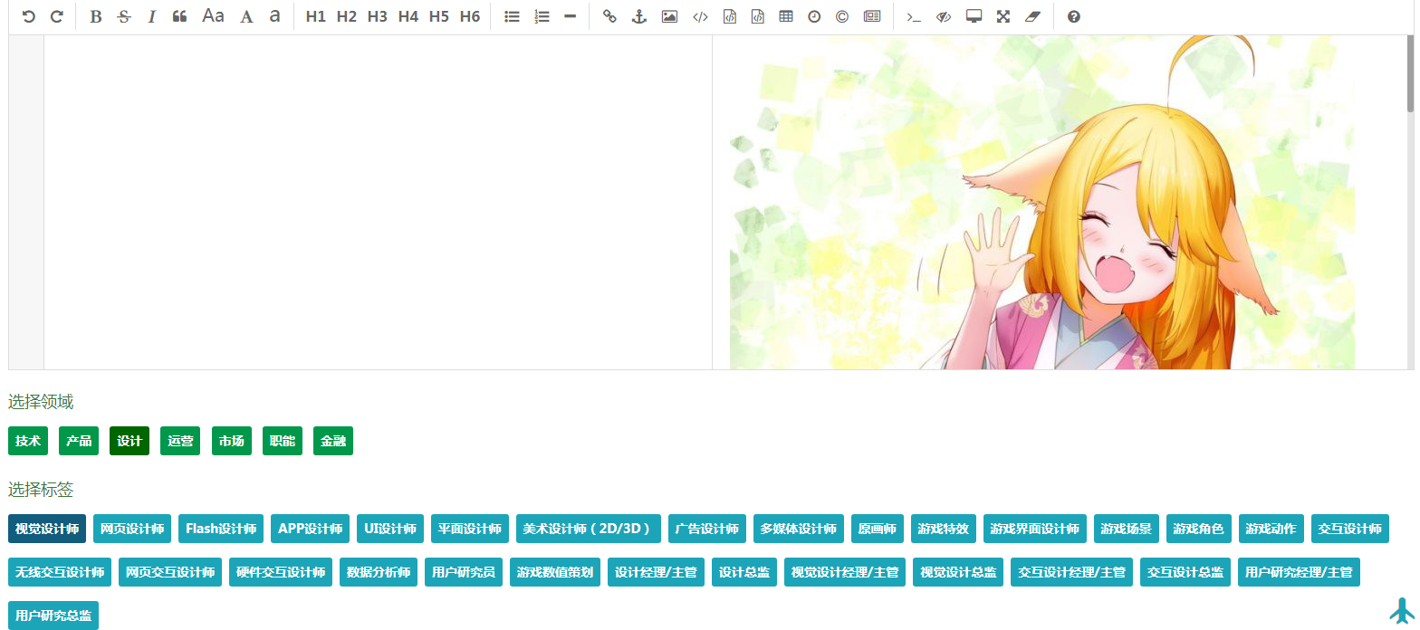Pick the 游戏界面设计师 tag
1420x630 pixels.
(1035, 529)
